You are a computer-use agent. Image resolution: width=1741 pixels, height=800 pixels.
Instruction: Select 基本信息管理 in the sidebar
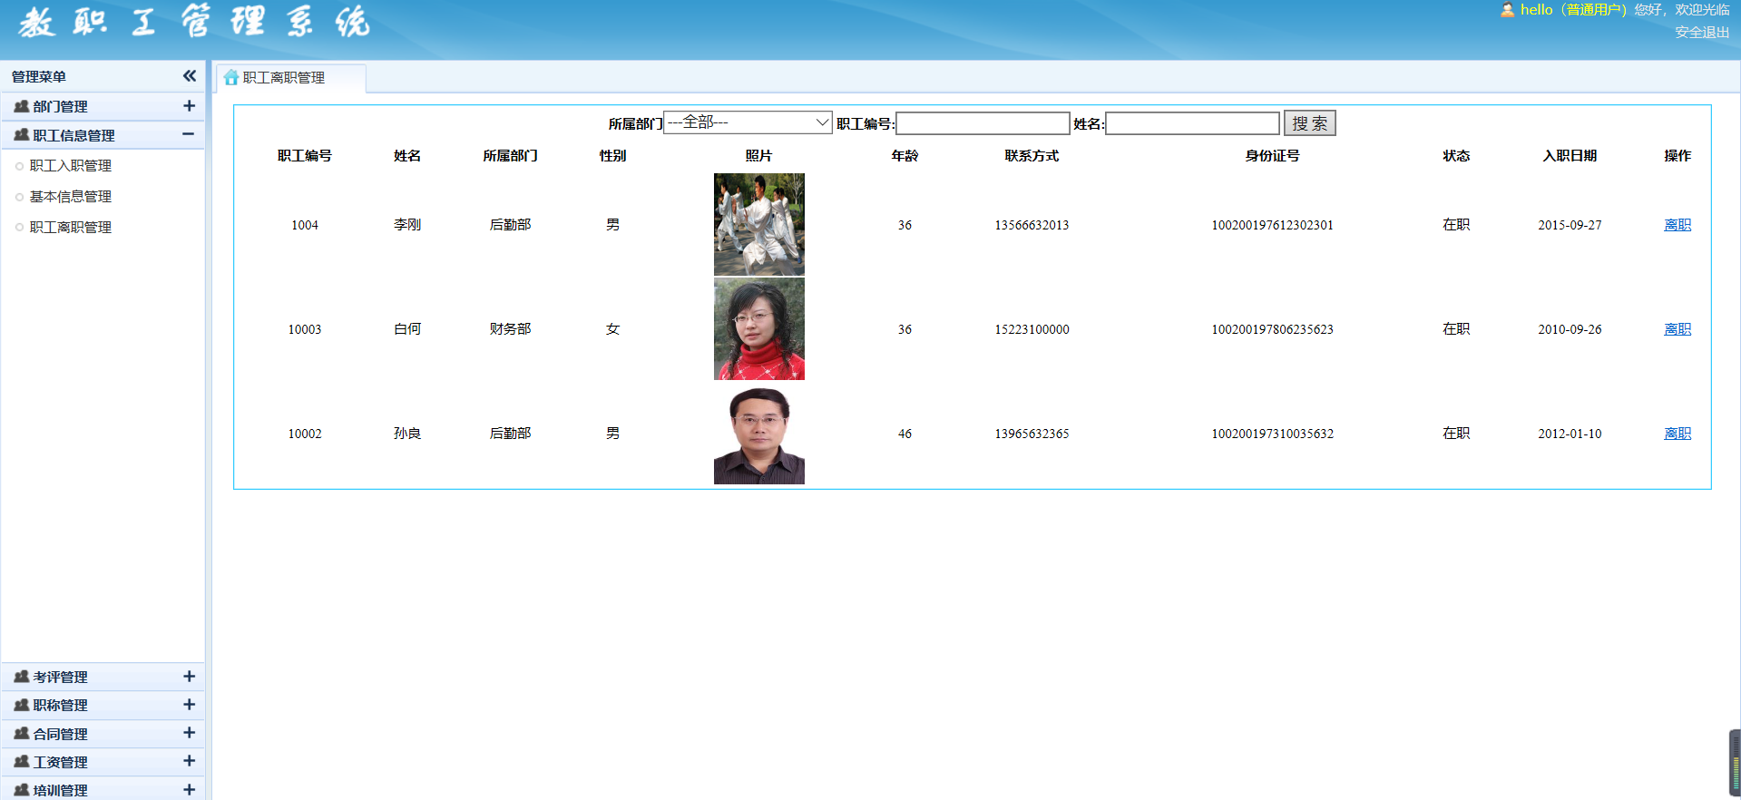click(x=71, y=197)
